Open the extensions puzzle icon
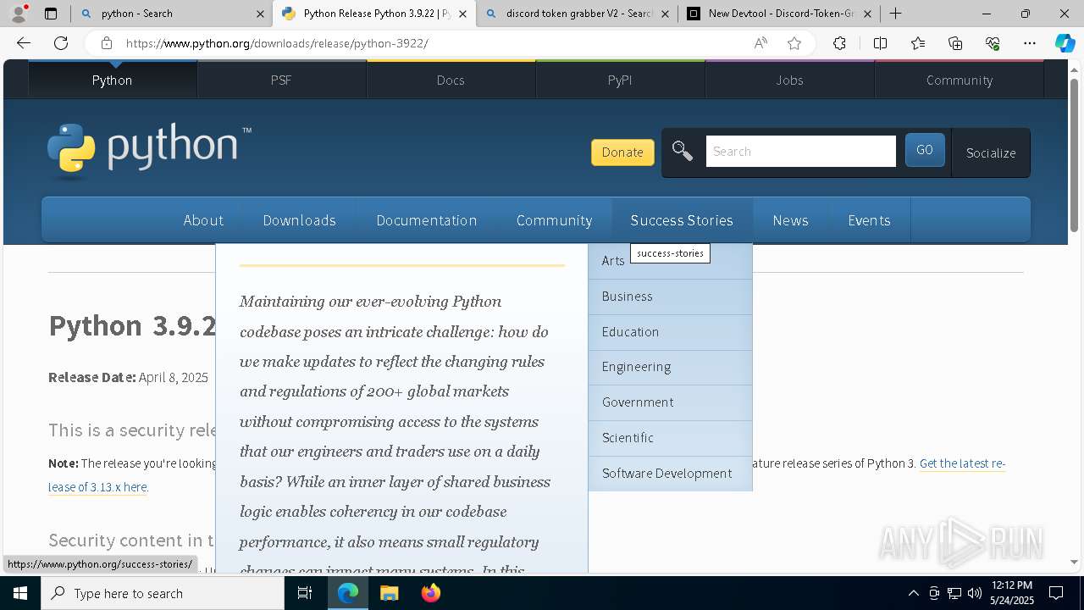Image resolution: width=1084 pixels, height=610 pixels. (839, 43)
